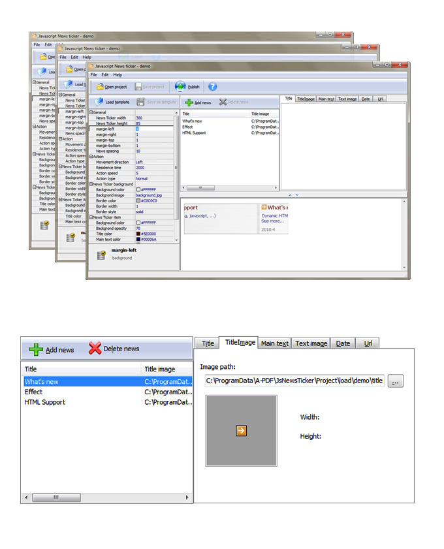Click the gray title image preview thumbnail
Screen dimensions: 444x549
(241, 430)
